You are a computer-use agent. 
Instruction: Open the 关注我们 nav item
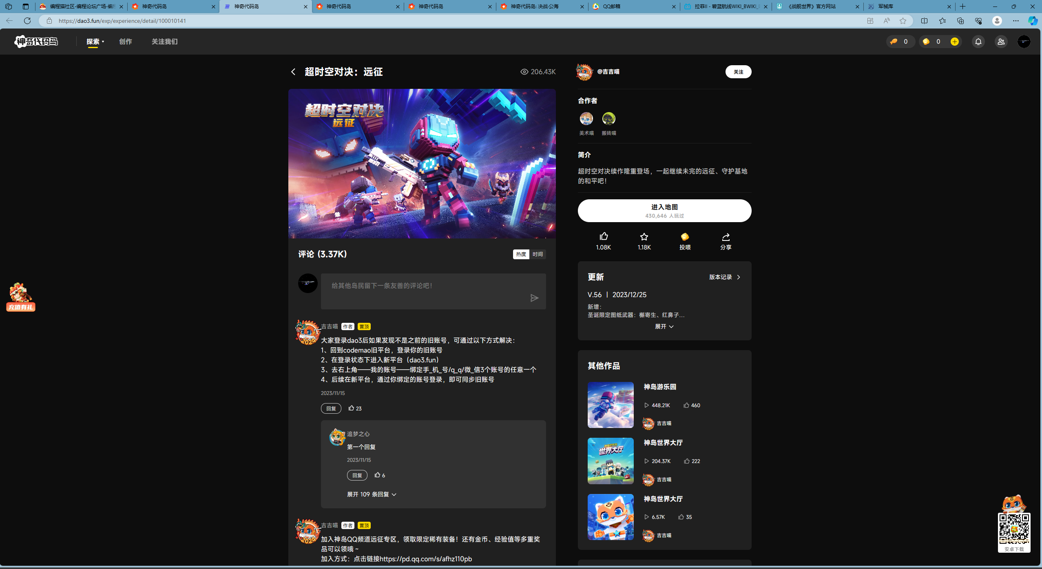coord(164,42)
